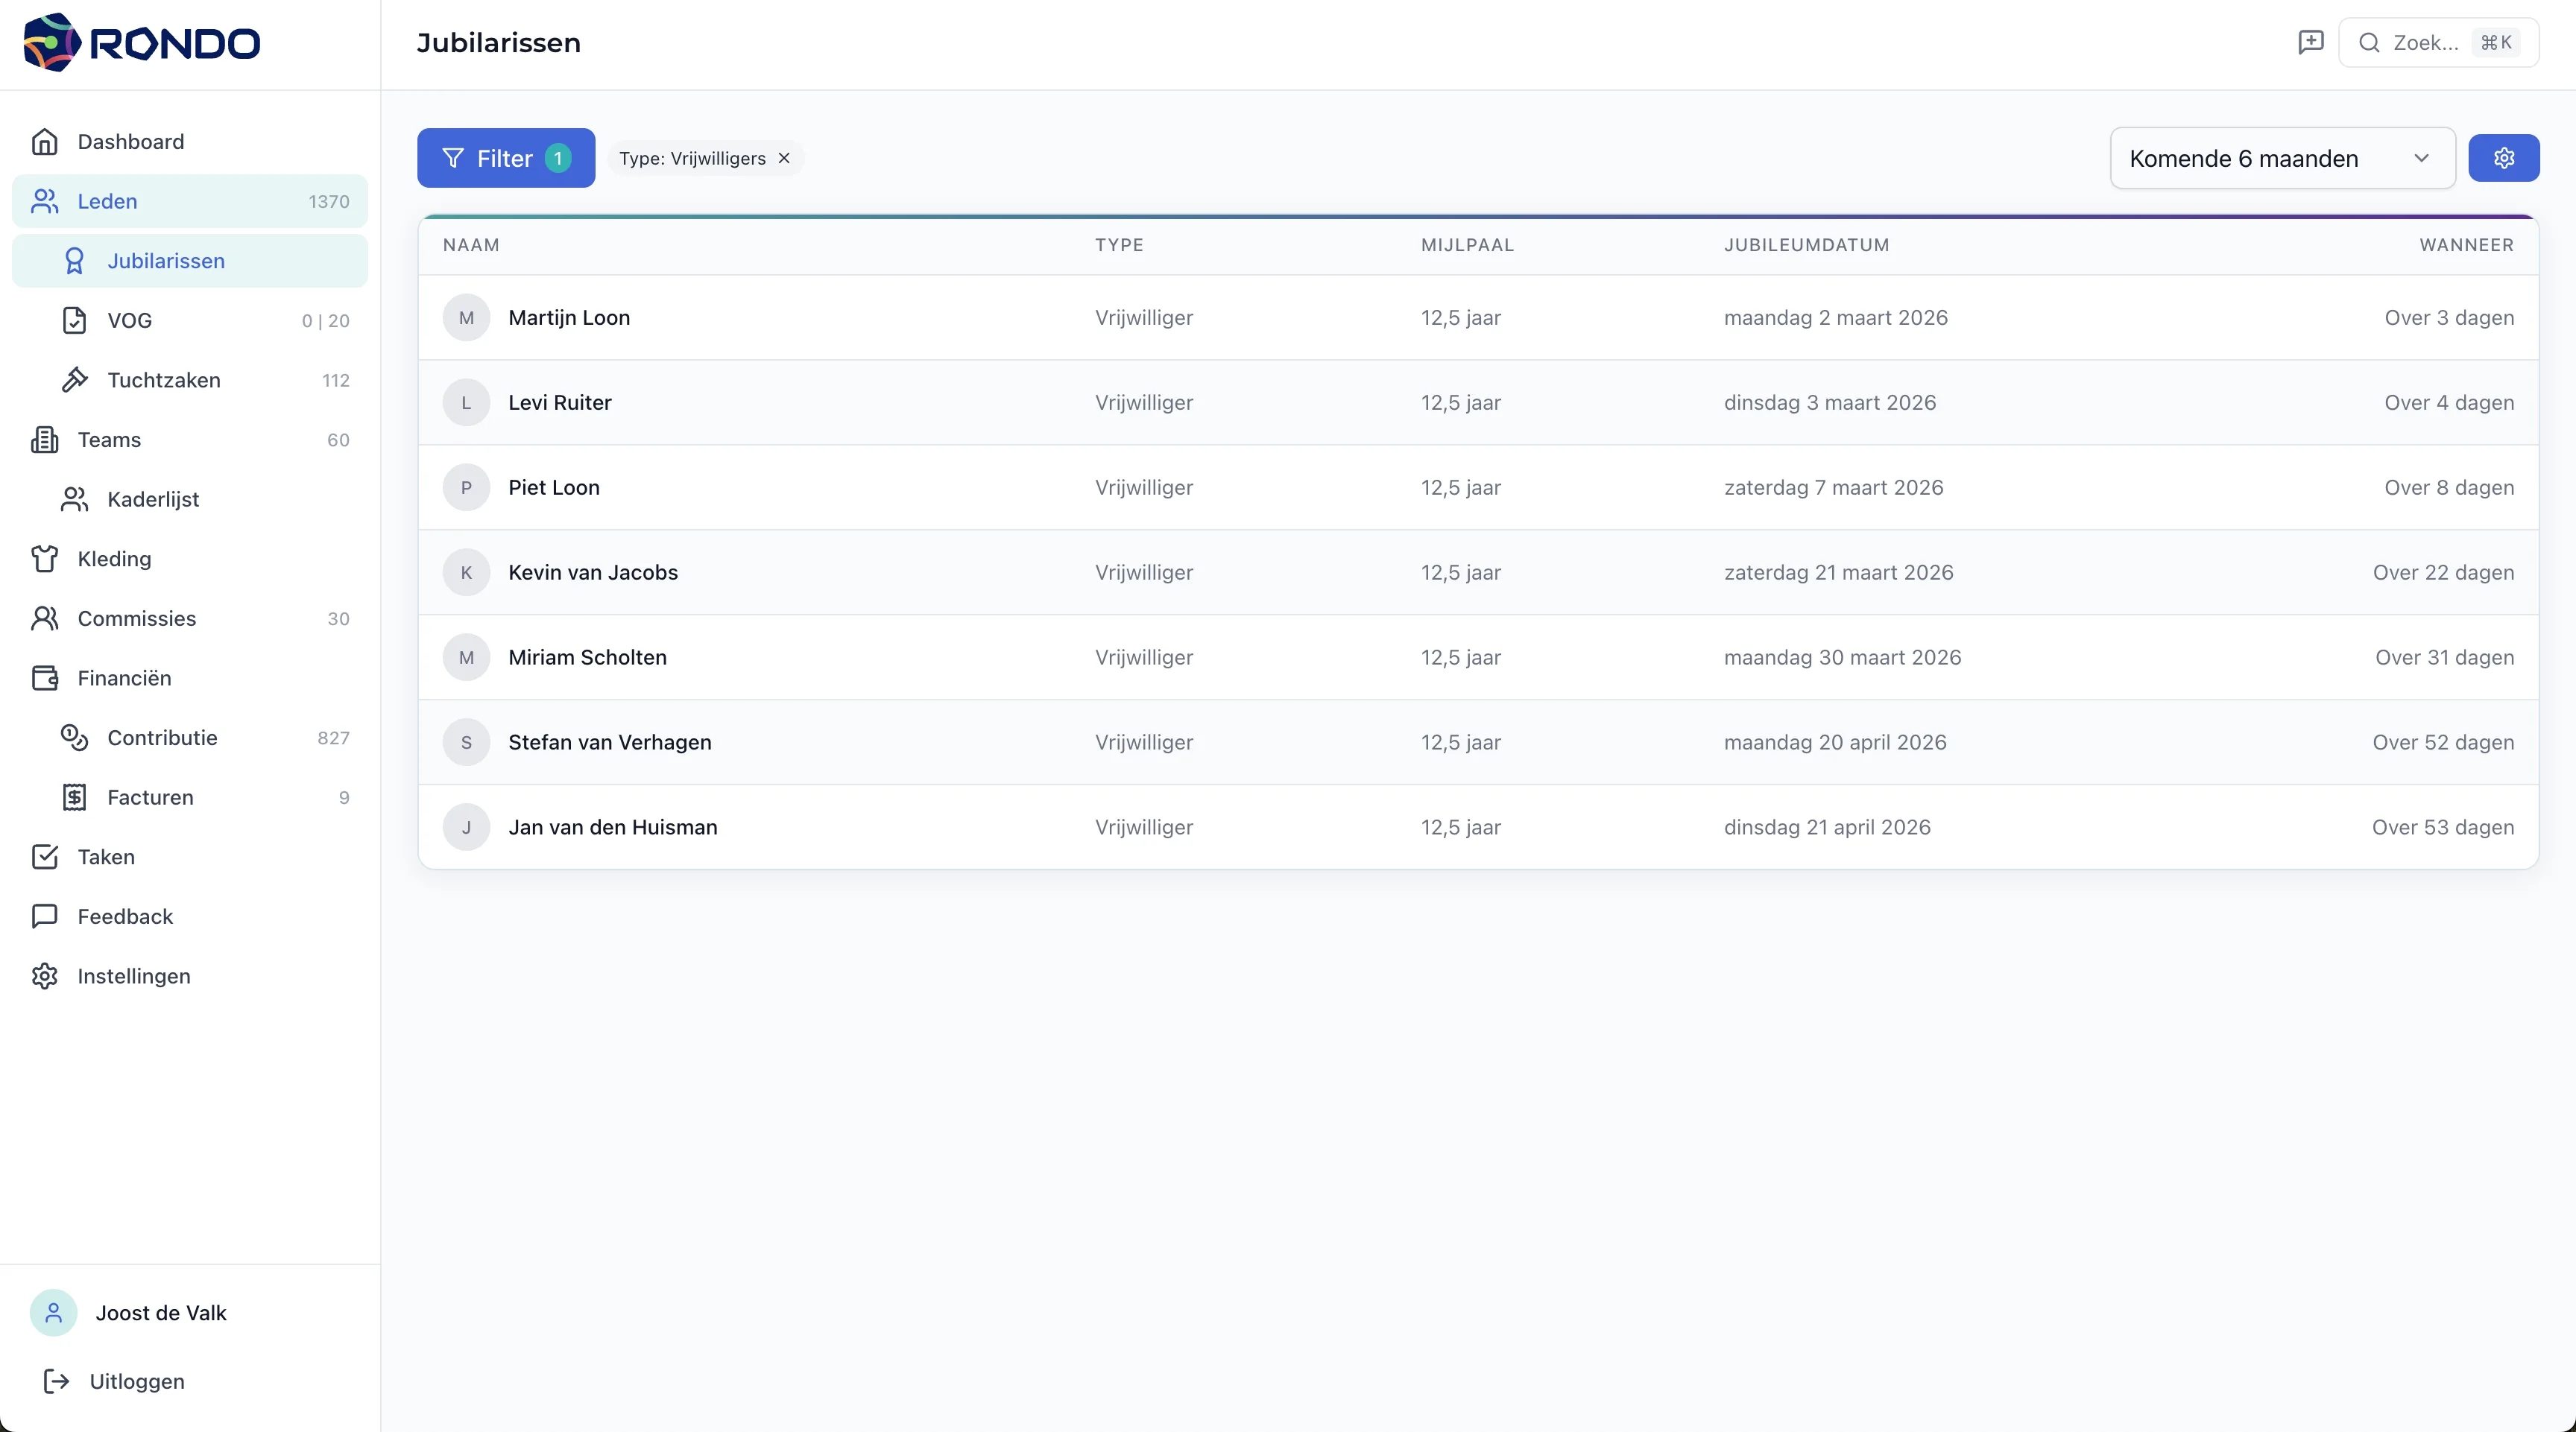Click the Facturen receipt icon
Viewport: 2576px width, 1432px height.
pyautogui.click(x=74, y=797)
